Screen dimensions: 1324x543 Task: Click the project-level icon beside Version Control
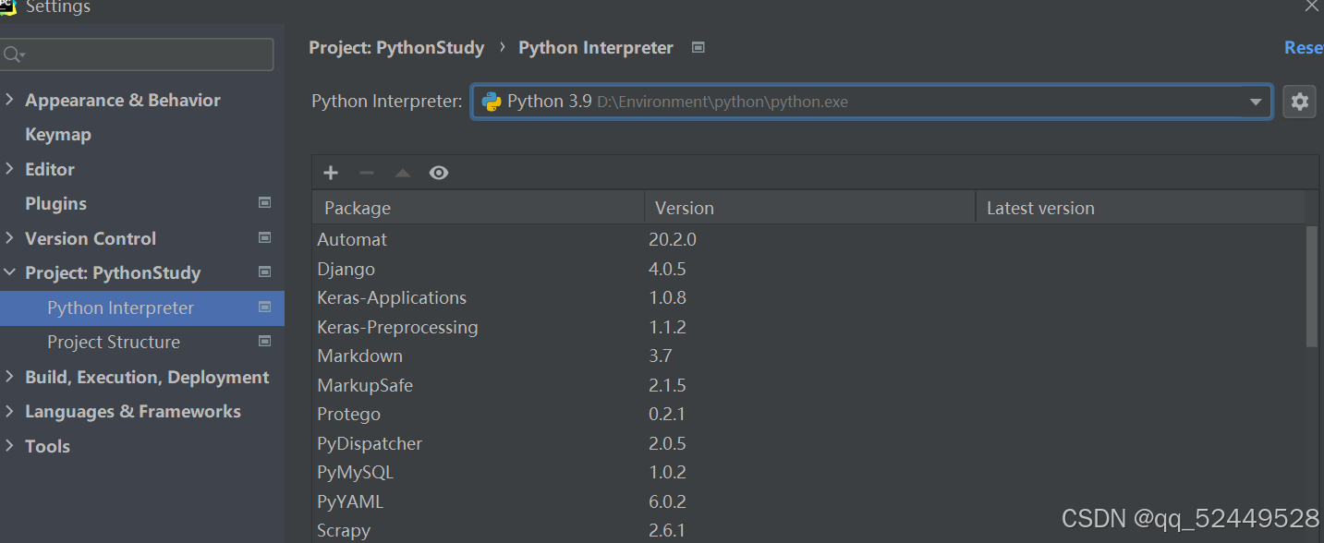click(265, 238)
